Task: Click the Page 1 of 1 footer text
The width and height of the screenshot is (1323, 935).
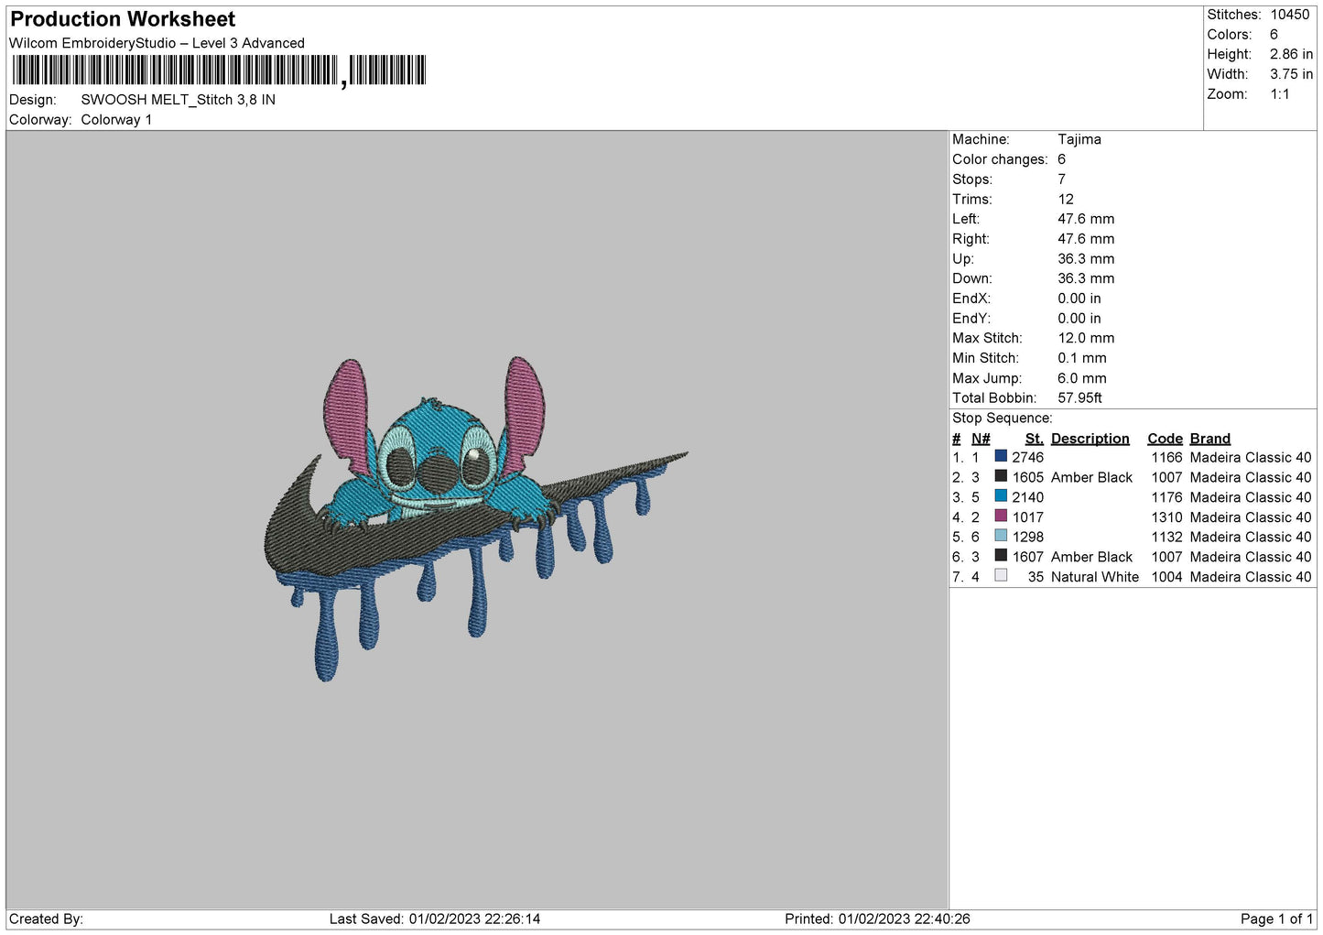Action: (x=1276, y=919)
